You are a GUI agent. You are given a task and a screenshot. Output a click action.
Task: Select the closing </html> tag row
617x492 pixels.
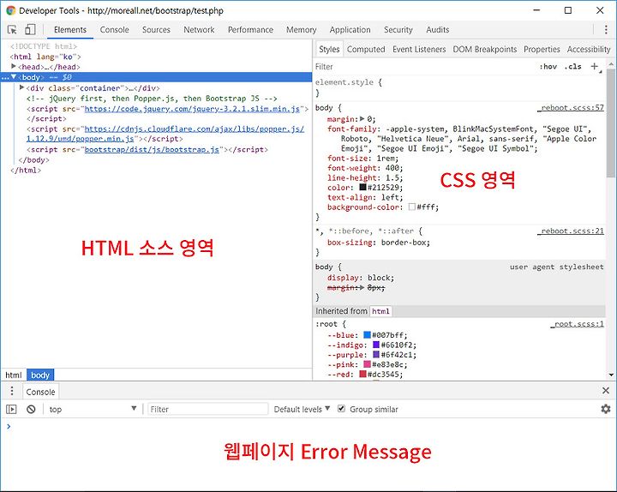26,170
